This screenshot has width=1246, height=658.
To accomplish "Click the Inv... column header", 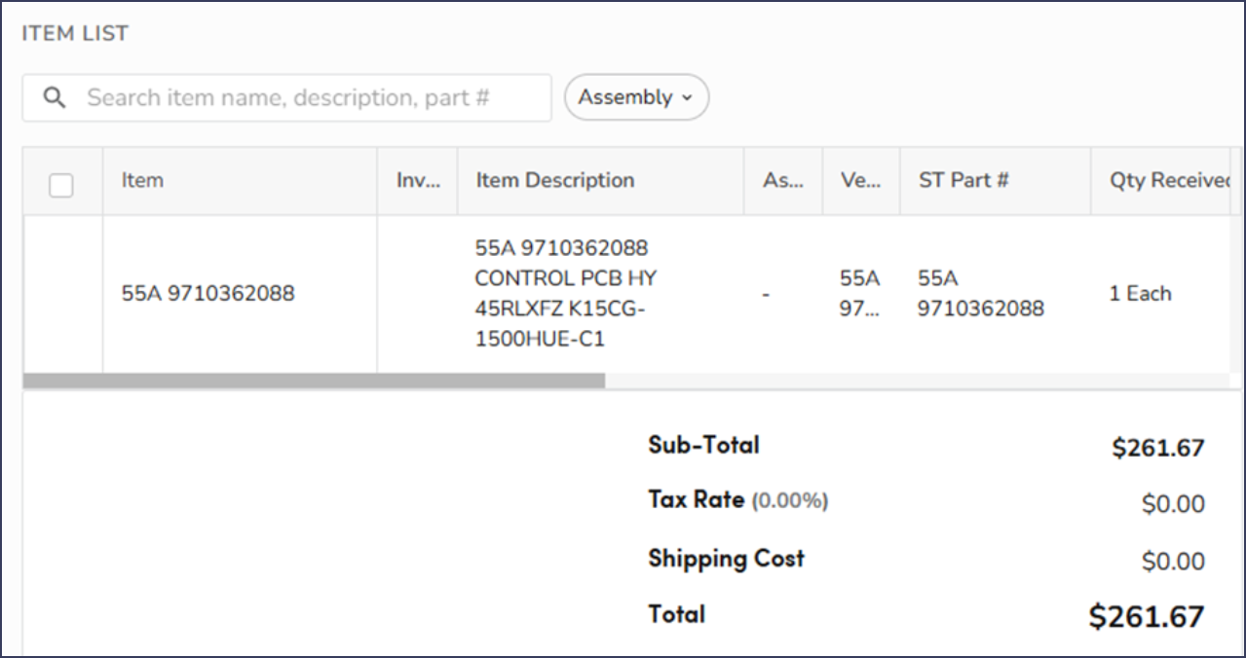I will click(x=419, y=180).
